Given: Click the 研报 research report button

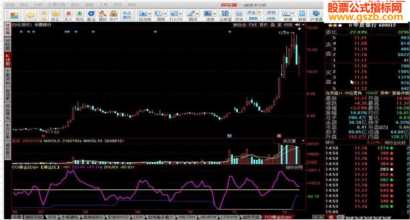Looking at the screenshot, I should pyautogui.click(x=272, y=12).
